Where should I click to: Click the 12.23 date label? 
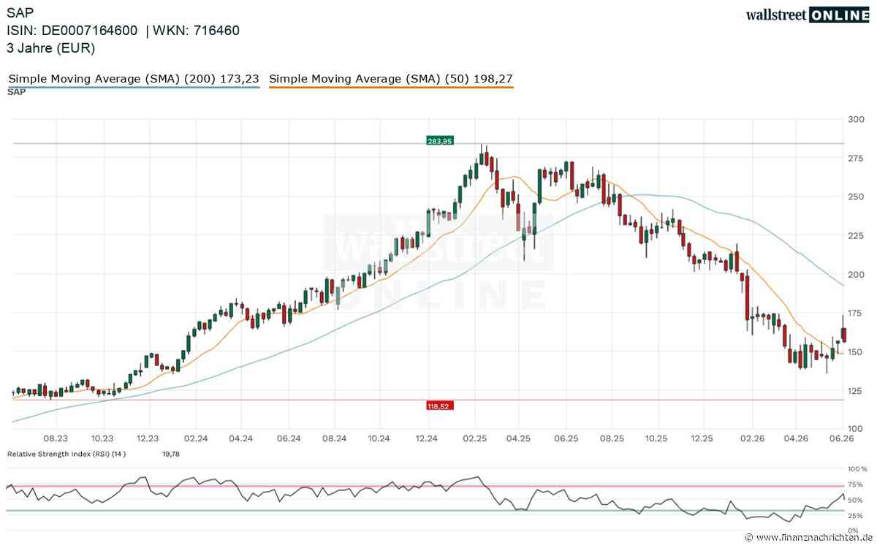[x=148, y=438]
